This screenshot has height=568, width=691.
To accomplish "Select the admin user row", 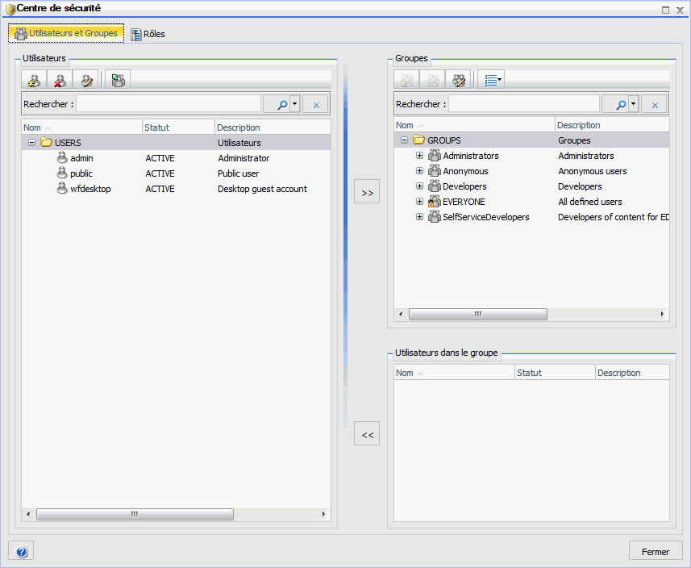I will [176, 158].
